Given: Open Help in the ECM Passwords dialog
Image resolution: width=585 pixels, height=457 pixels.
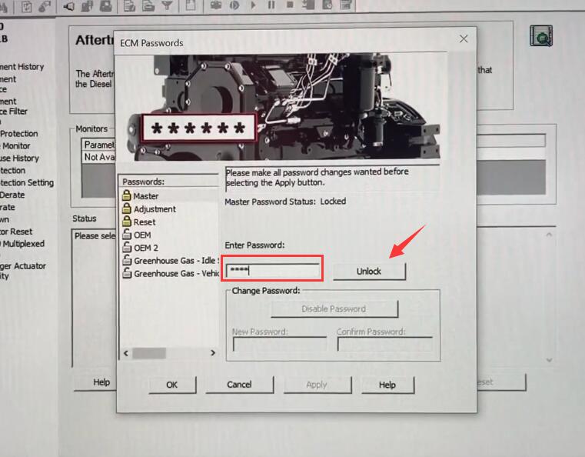Looking at the screenshot, I should [x=387, y=385].
